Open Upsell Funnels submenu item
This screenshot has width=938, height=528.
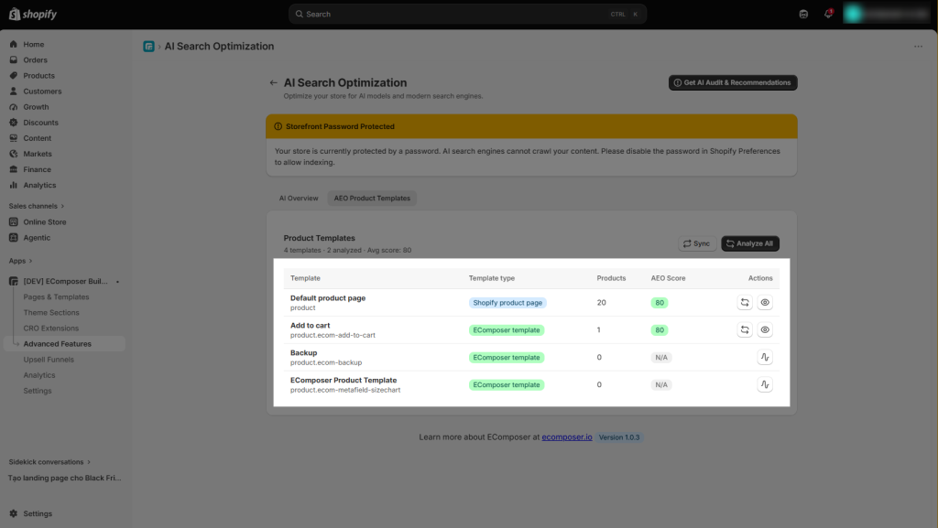[x=49, y=360]
